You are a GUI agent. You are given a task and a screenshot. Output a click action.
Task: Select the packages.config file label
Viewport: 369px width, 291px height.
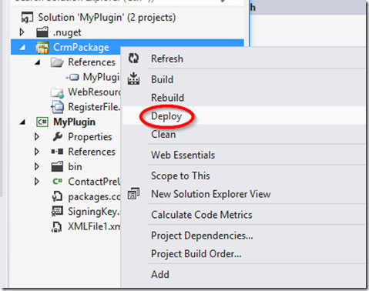[x=94, y=197]
